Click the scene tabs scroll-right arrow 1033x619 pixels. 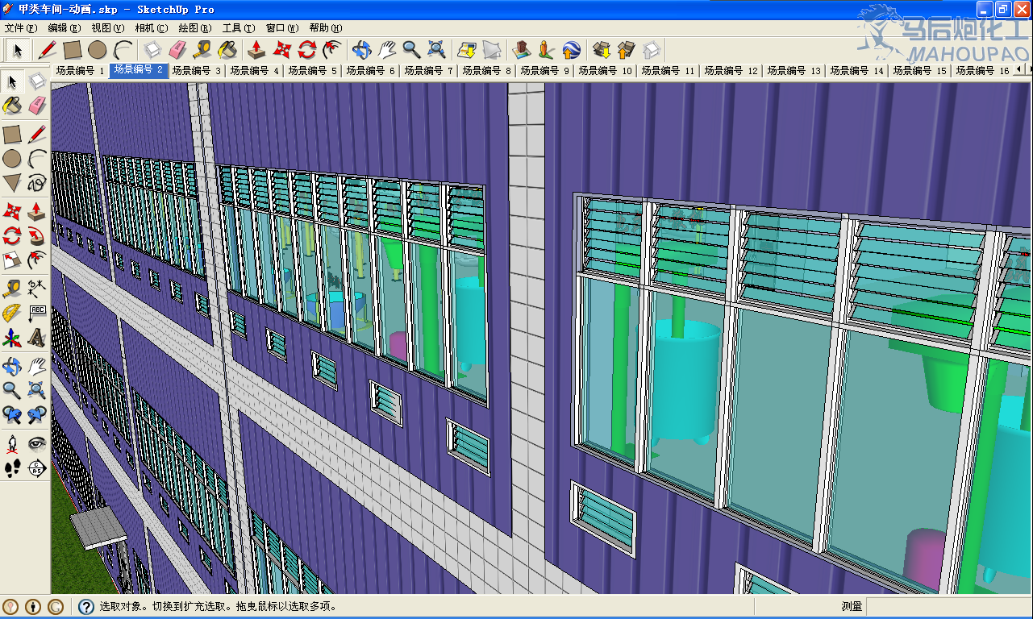coord(1027,70)
